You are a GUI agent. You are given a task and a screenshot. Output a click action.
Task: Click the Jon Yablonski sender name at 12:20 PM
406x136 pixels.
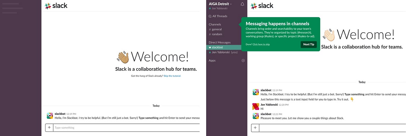coord(270,104)
